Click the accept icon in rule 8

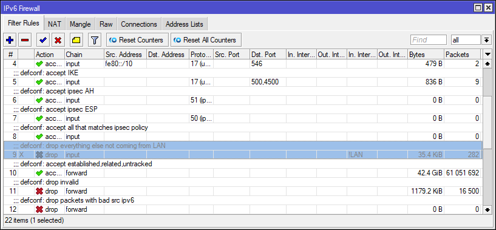(x=39, y=137)
